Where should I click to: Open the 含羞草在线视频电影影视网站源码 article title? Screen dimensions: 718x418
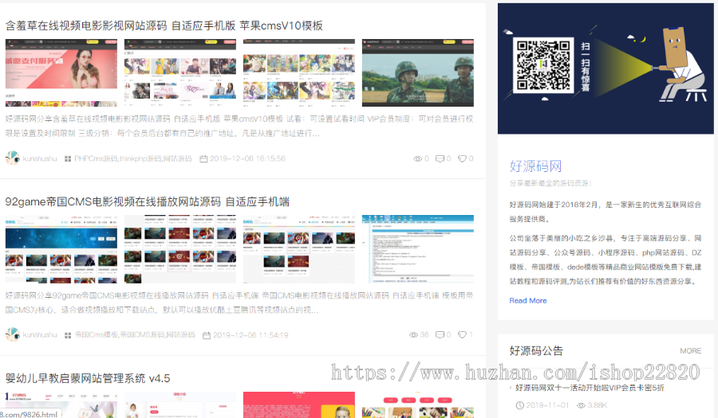pyautogui.click(x=164, y=25)
